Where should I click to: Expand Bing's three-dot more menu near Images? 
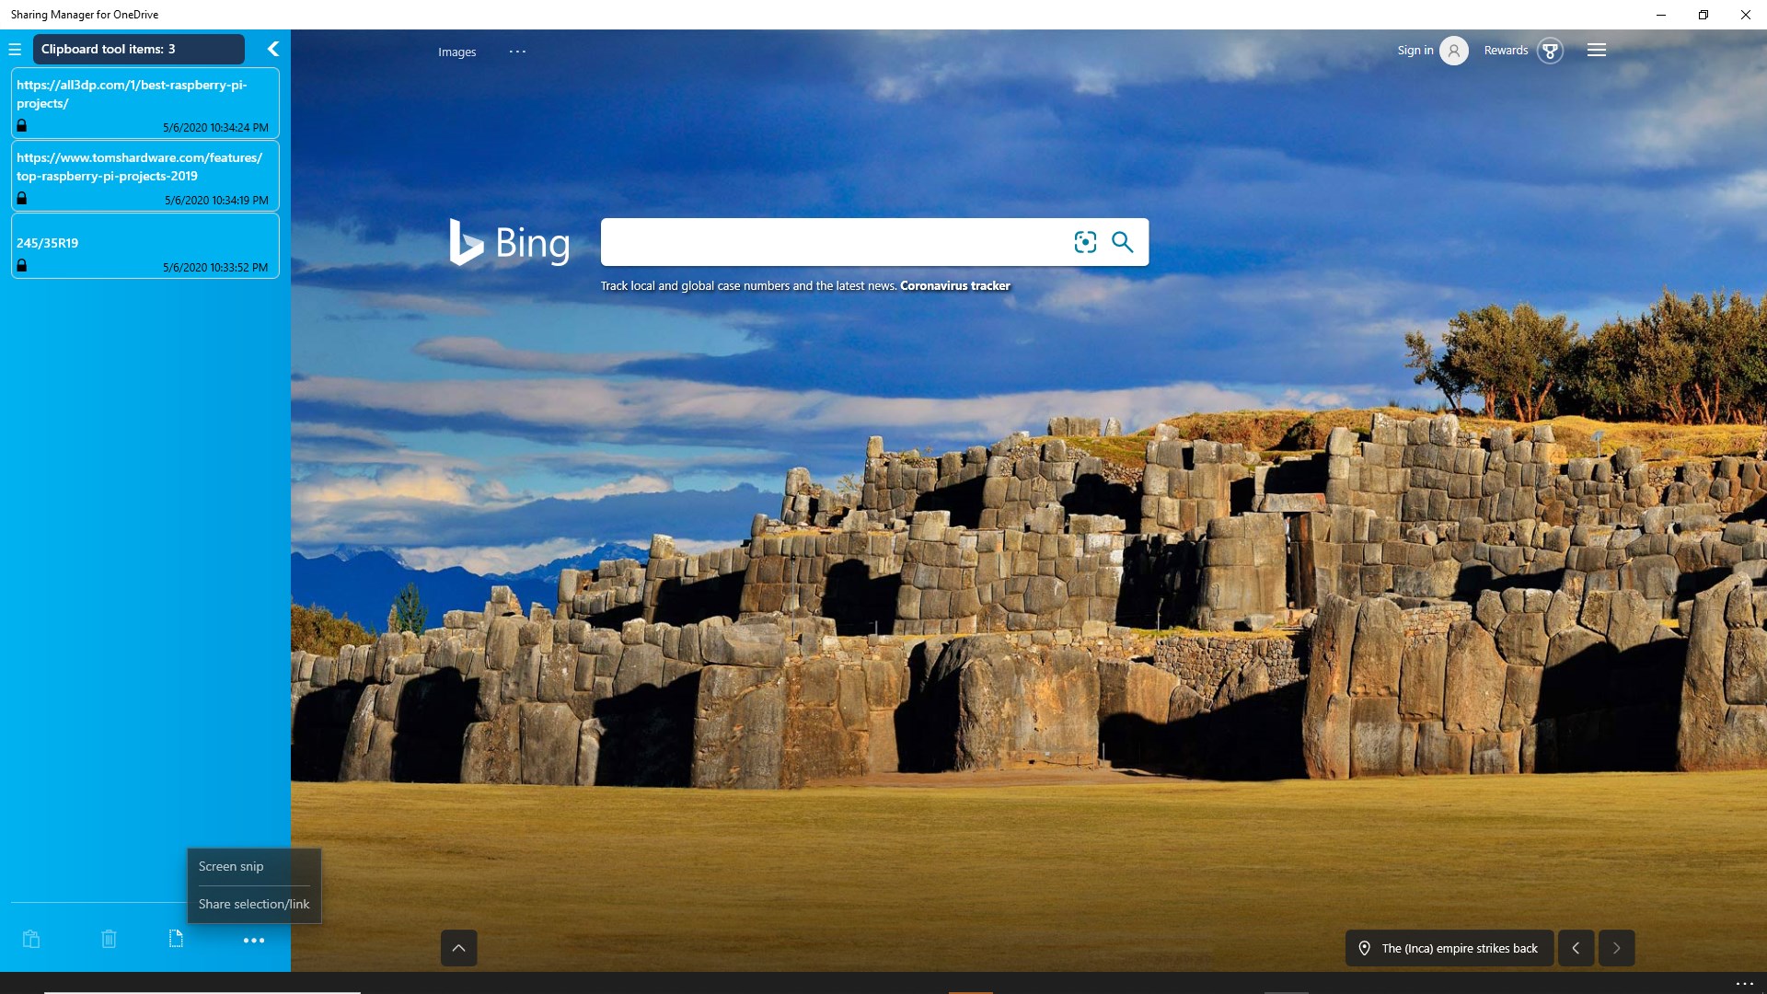coord(517,52)
